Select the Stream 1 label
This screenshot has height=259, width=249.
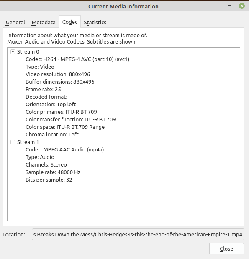(28, 142)
